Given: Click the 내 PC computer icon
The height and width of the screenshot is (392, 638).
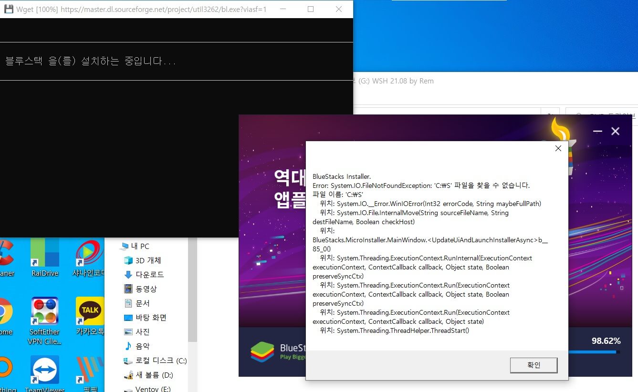Looking at the screenshot, I should (x=125, y=246).
